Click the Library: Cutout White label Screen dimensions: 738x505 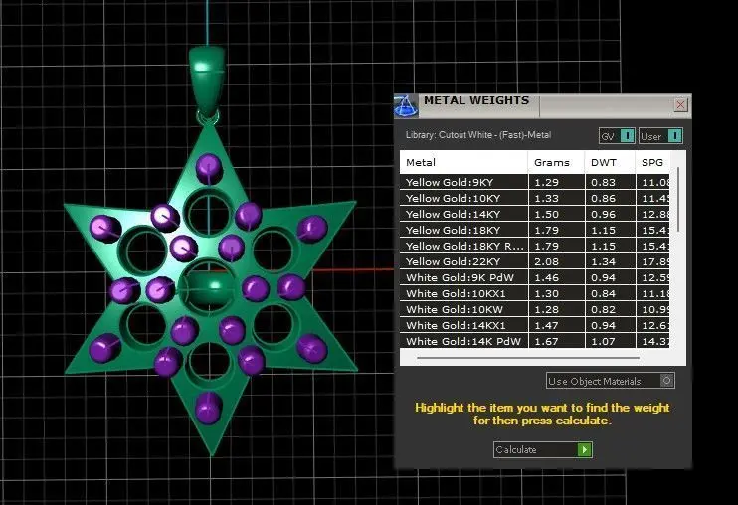[x=478, y=135]
